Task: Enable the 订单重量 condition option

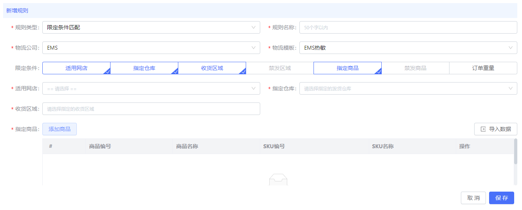Action: (483, 68)
